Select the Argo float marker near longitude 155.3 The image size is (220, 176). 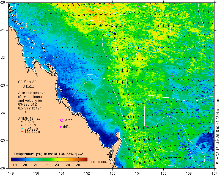click(172, 76)
